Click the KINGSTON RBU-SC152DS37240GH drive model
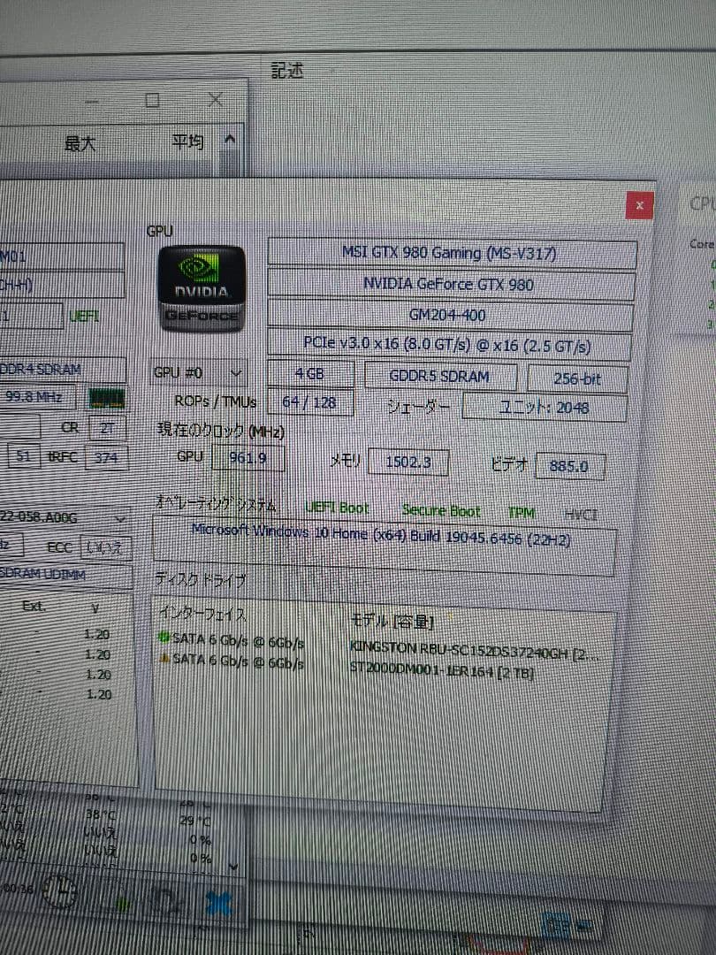Image resolution: width=716 pixels, height=955 pixels. [475, 653]
